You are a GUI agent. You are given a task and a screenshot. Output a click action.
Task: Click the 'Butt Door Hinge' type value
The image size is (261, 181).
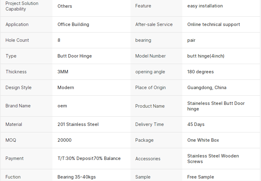coord(75,56)
